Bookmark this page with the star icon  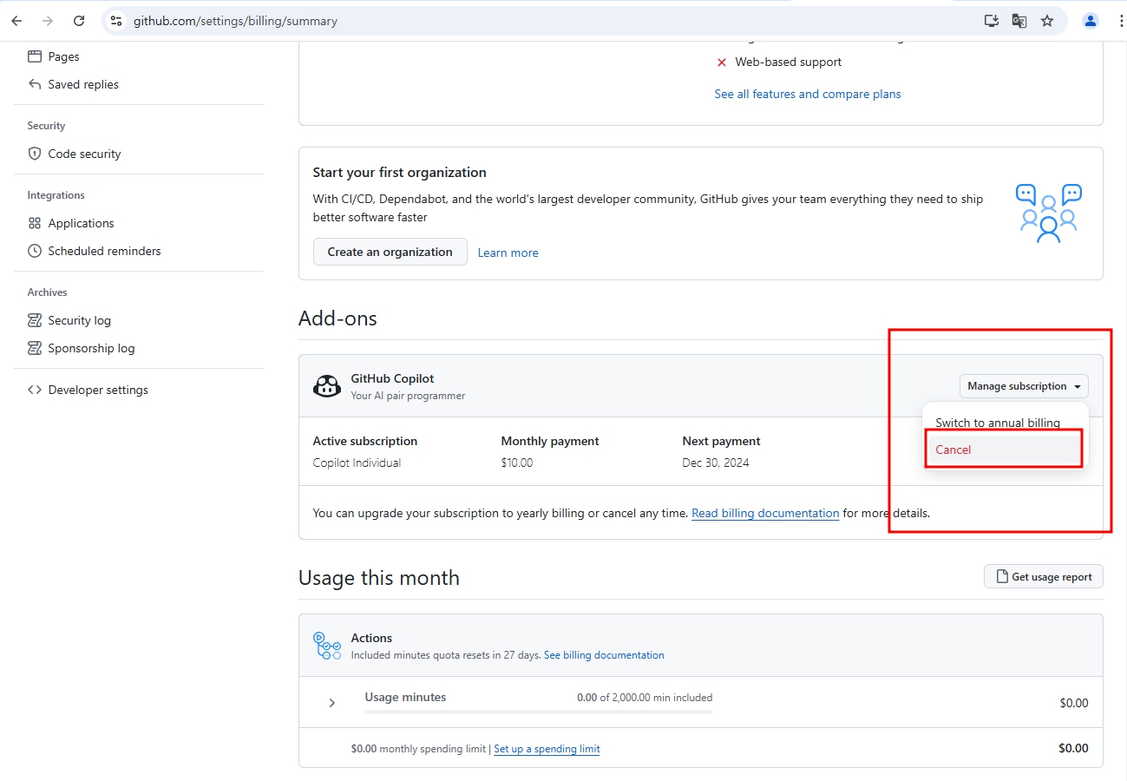pos(1047,21)
